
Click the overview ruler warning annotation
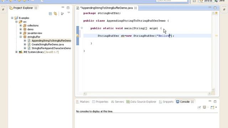[217, 36]
